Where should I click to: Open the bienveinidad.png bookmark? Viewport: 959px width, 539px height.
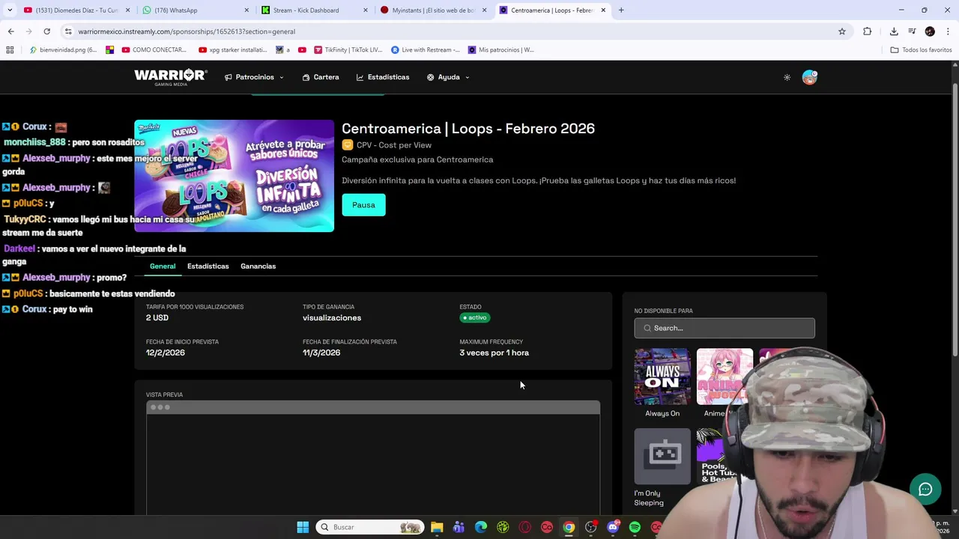click(64, 50)
